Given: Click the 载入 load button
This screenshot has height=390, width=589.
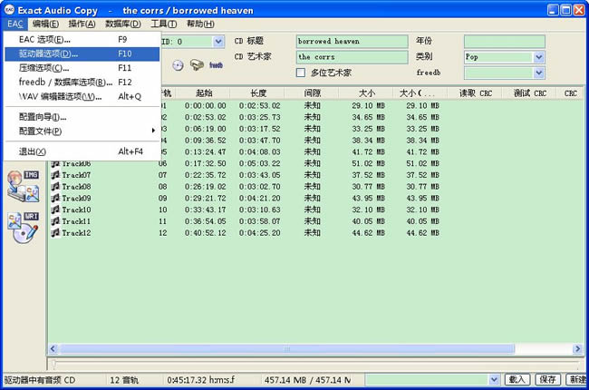Looking at the screenshot, I should point(517,380).
